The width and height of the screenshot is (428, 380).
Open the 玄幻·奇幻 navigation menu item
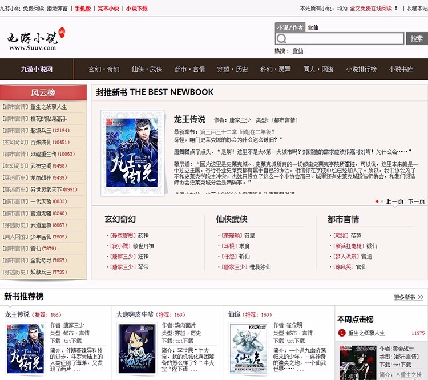tap(104, 69)
